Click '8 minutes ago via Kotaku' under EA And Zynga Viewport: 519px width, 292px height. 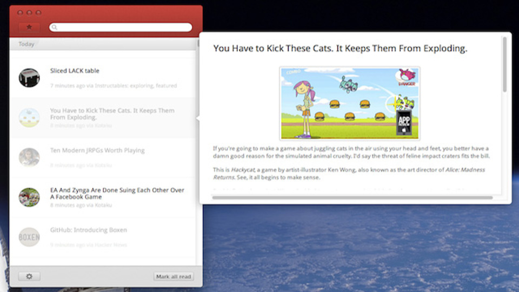(81, 205)
